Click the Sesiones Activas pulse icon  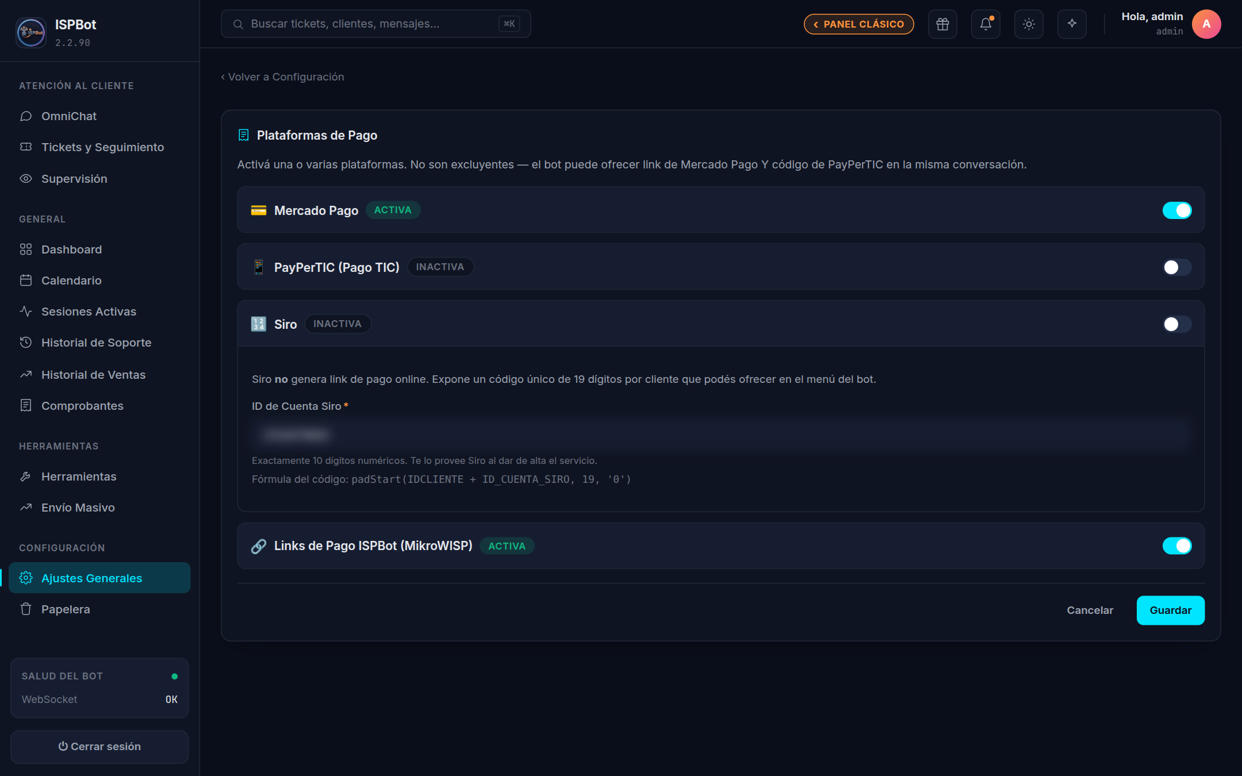pos(26,312)
